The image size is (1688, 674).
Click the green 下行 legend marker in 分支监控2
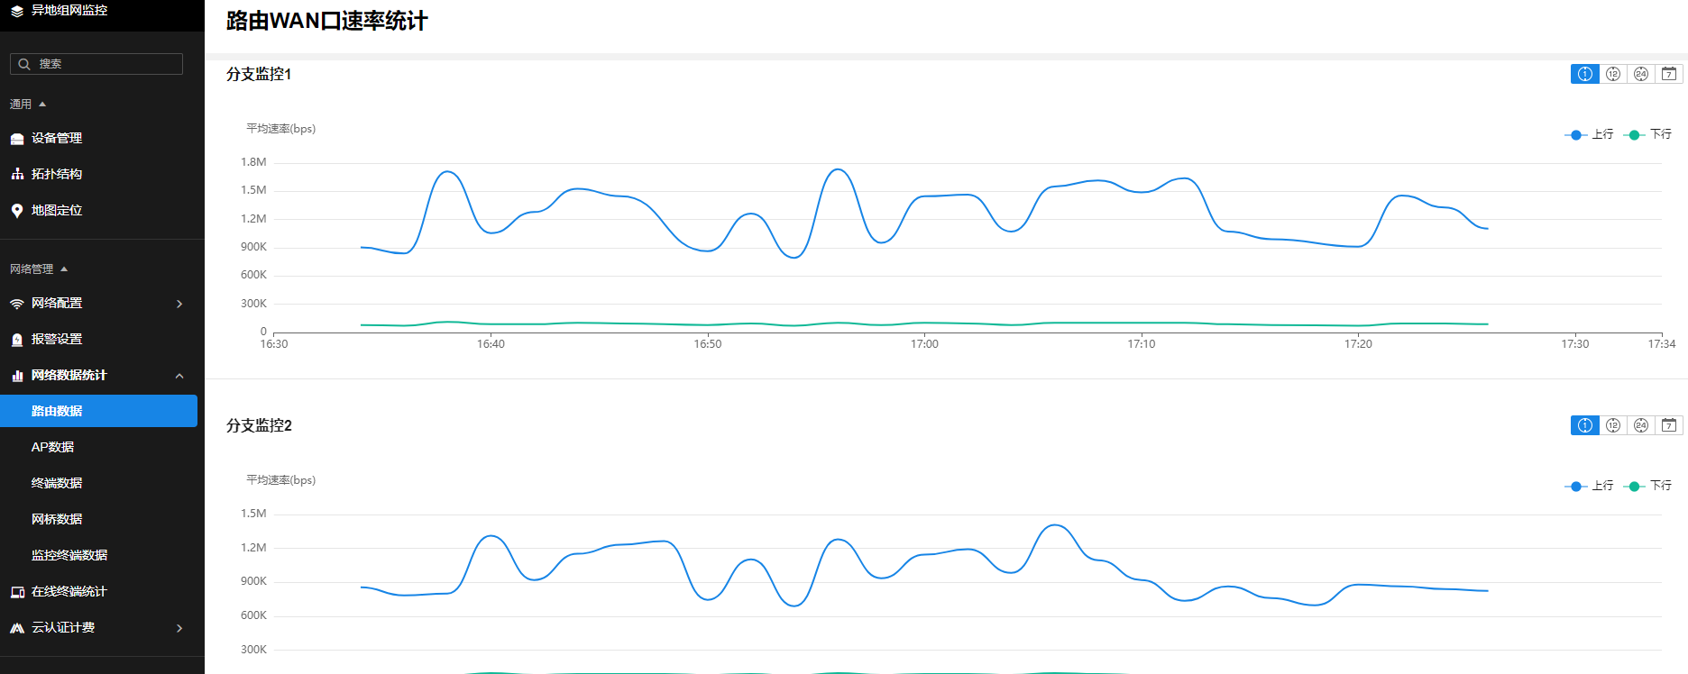click(x=1634, y=487)
